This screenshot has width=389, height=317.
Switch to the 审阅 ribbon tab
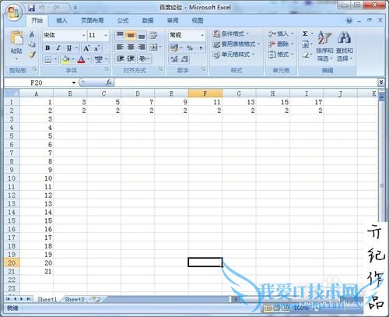pyautogui.click(x=173, y=20)
